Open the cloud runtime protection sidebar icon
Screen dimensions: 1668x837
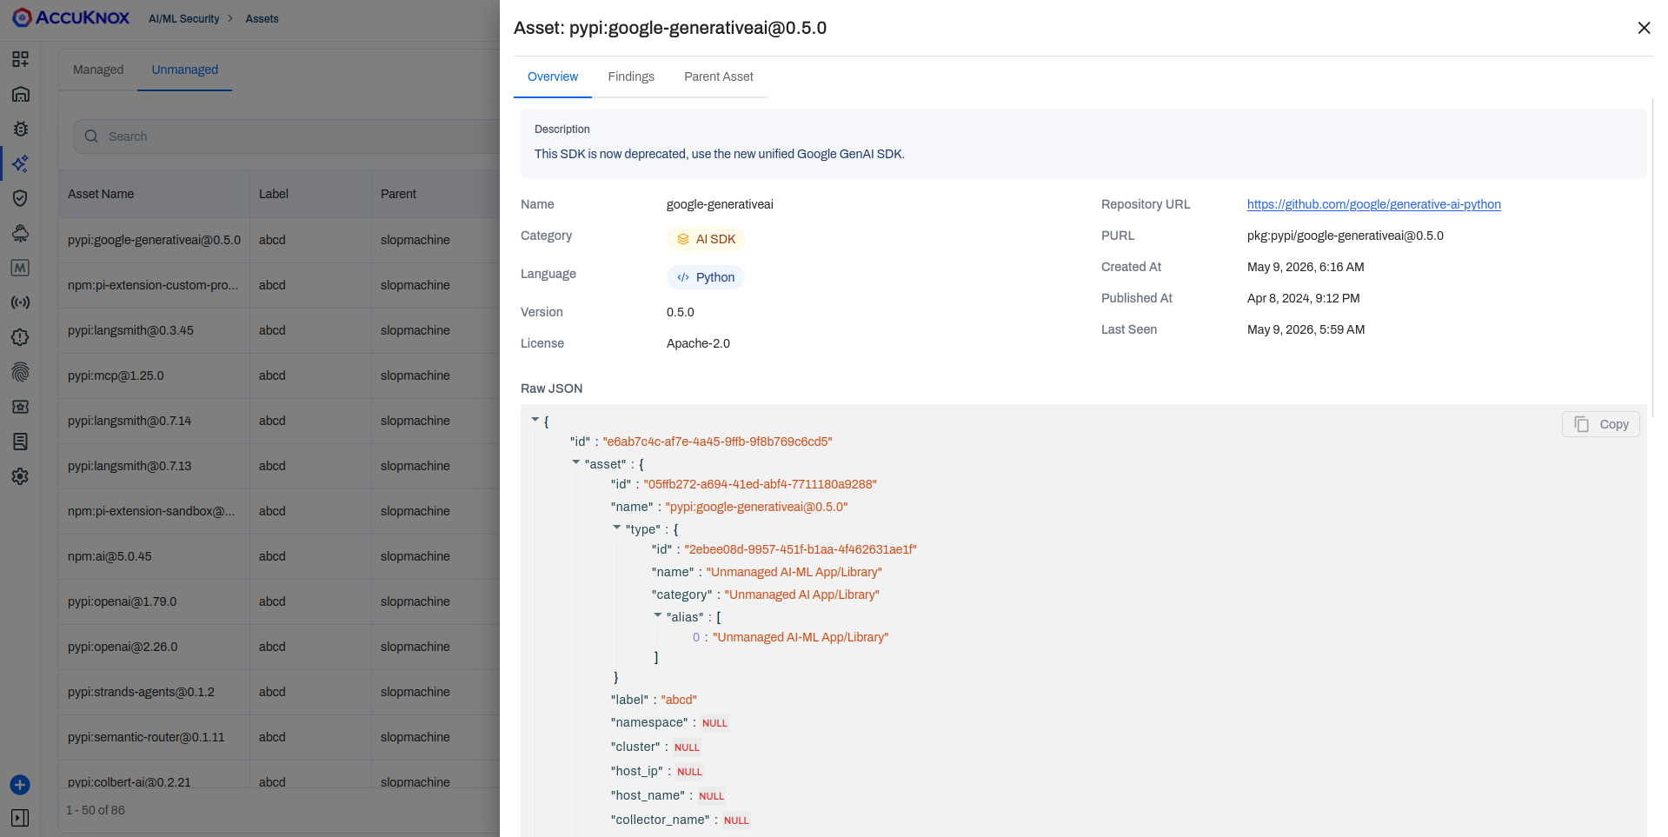tap(20, 233)
